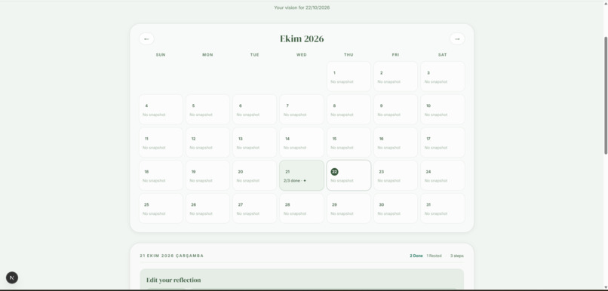Click the THU column header

coord(349,54)
